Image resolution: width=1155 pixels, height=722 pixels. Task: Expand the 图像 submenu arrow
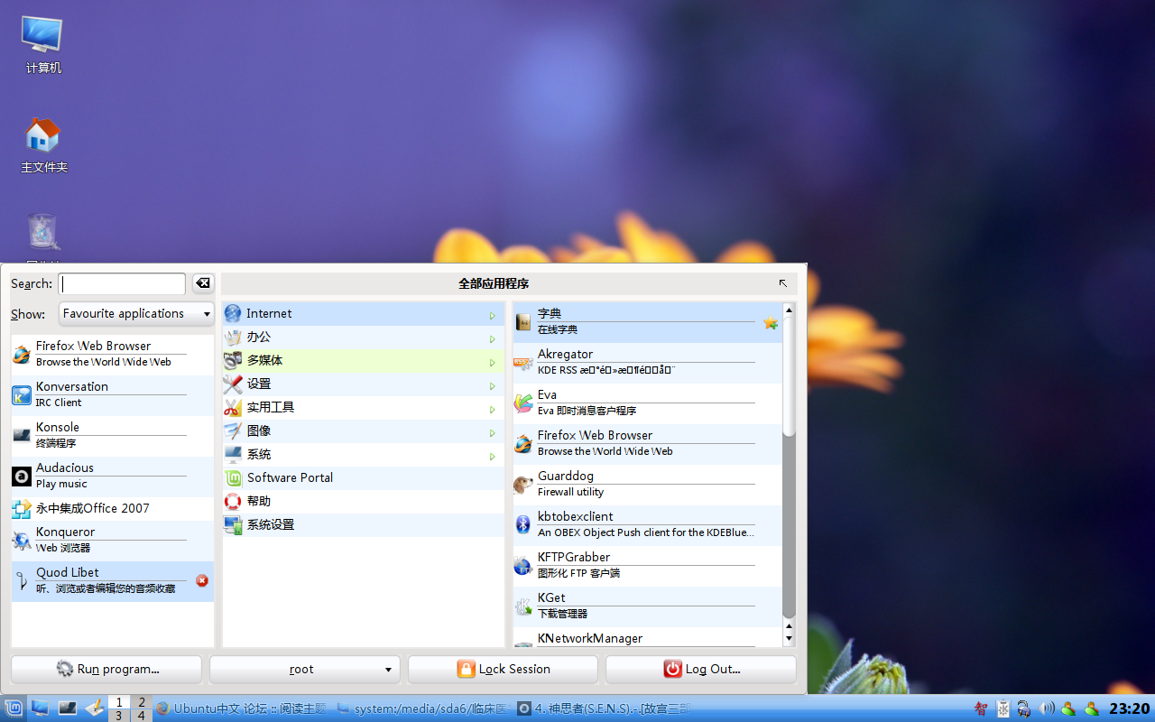click(493, 432)
